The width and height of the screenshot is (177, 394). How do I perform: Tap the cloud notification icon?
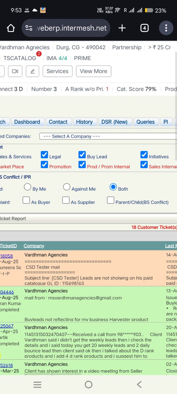[35, 10]
